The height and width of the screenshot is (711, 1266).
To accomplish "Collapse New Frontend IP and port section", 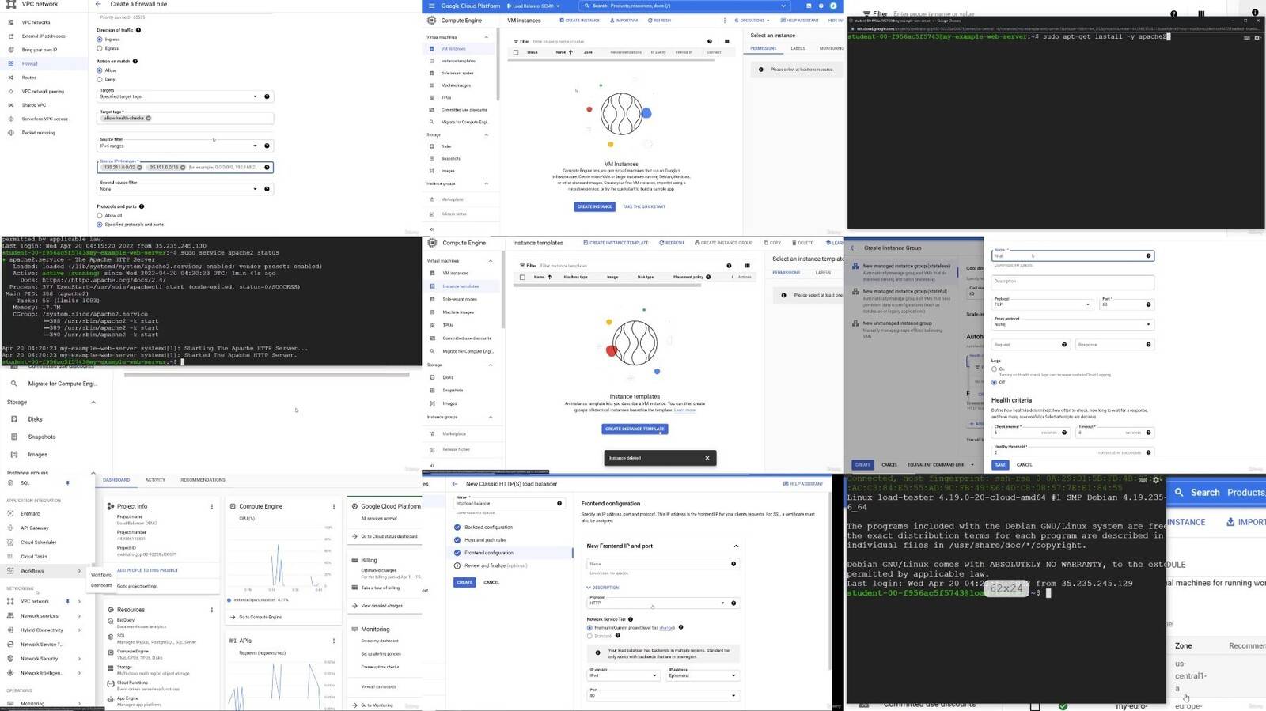I will click(736, 546).
